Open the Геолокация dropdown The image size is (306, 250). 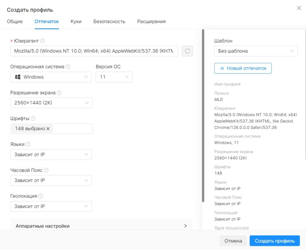pos(51,206)
